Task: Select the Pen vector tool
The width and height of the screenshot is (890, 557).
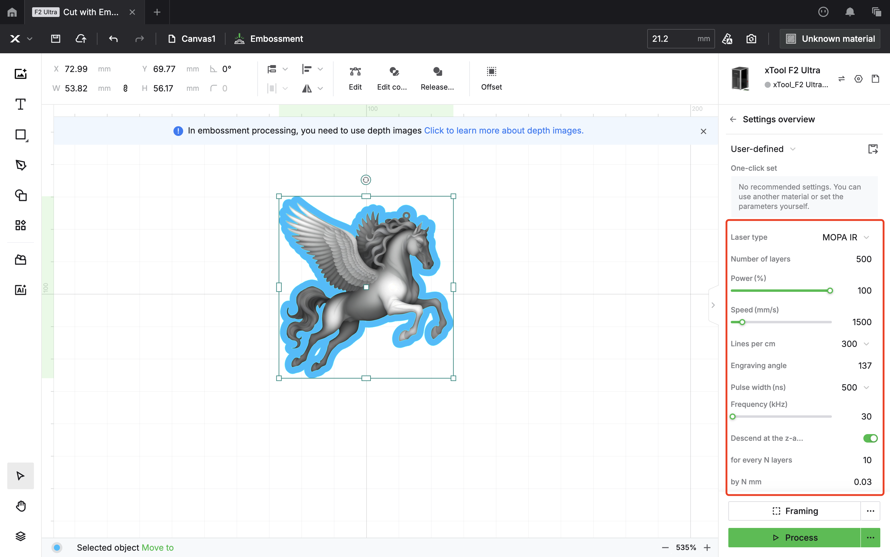Action: [x=21, y=165]
